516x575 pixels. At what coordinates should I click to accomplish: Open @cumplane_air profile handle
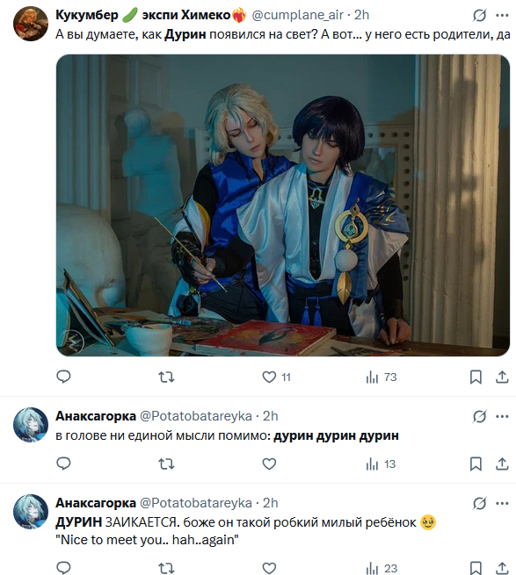pyautogui.click(x=297, y=15)
